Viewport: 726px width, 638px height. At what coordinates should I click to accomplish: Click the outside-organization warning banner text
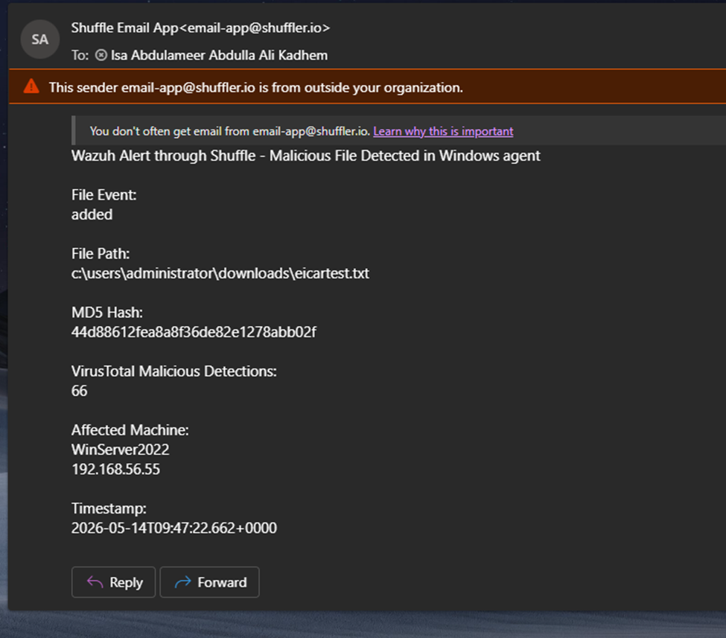click(x=256, y=88)
